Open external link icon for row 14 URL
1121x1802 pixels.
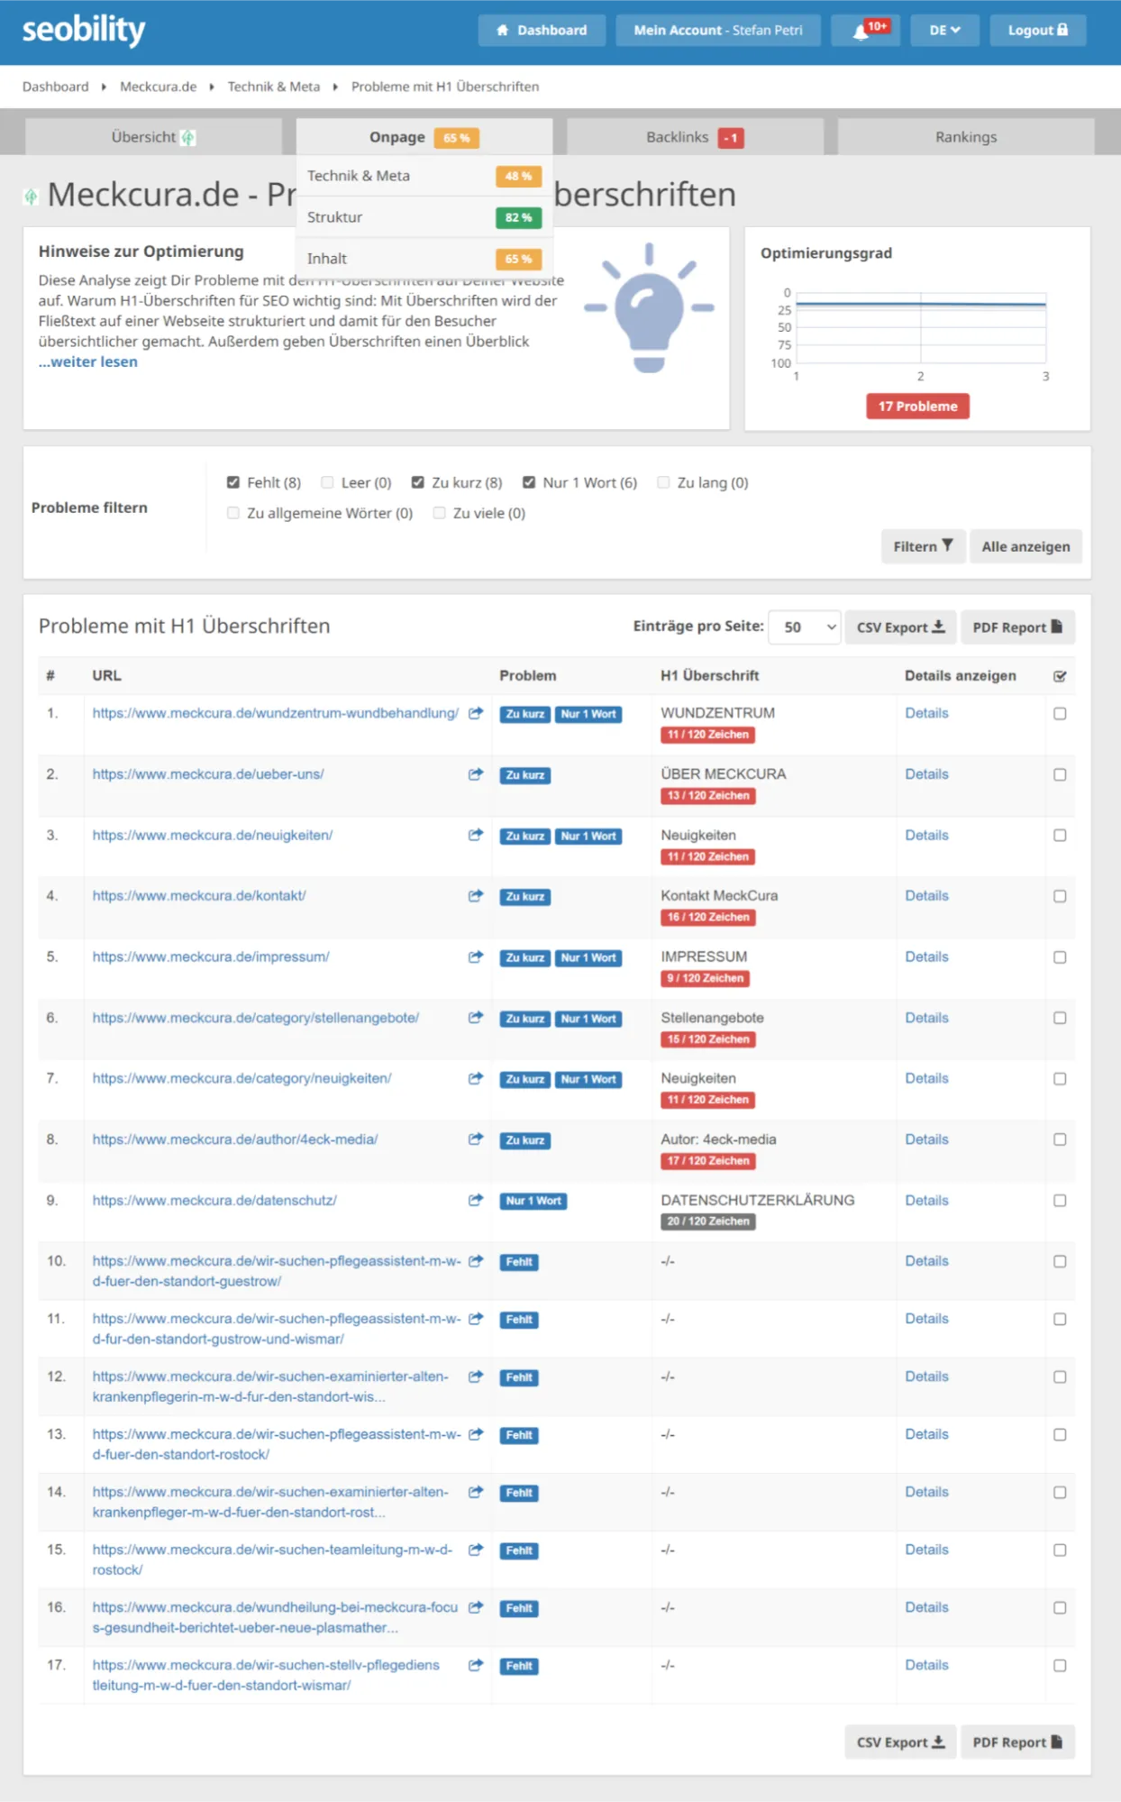[x=476, y=1492]
